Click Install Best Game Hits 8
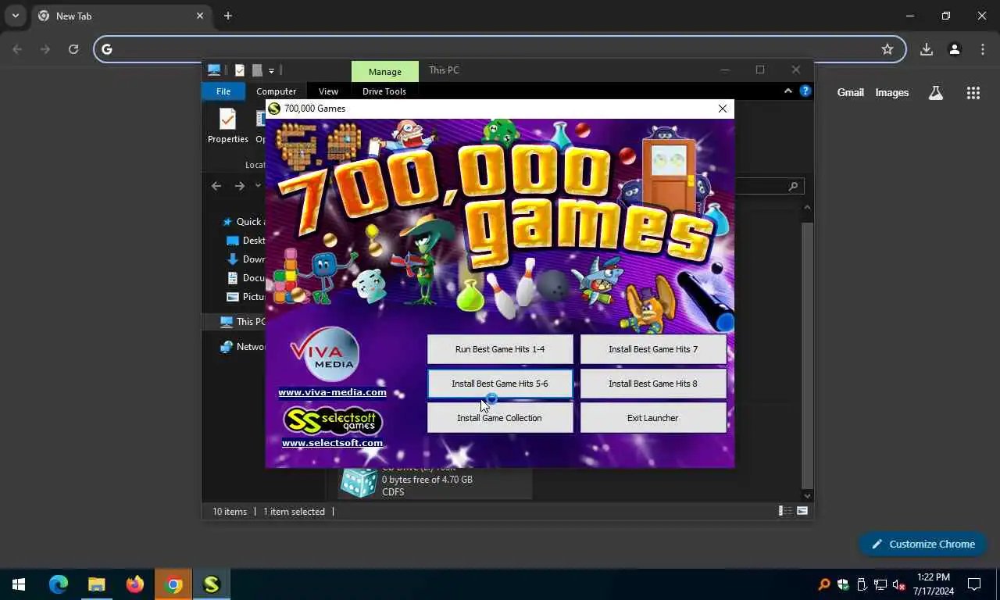 pyautogui.click(x=653, y=384)
